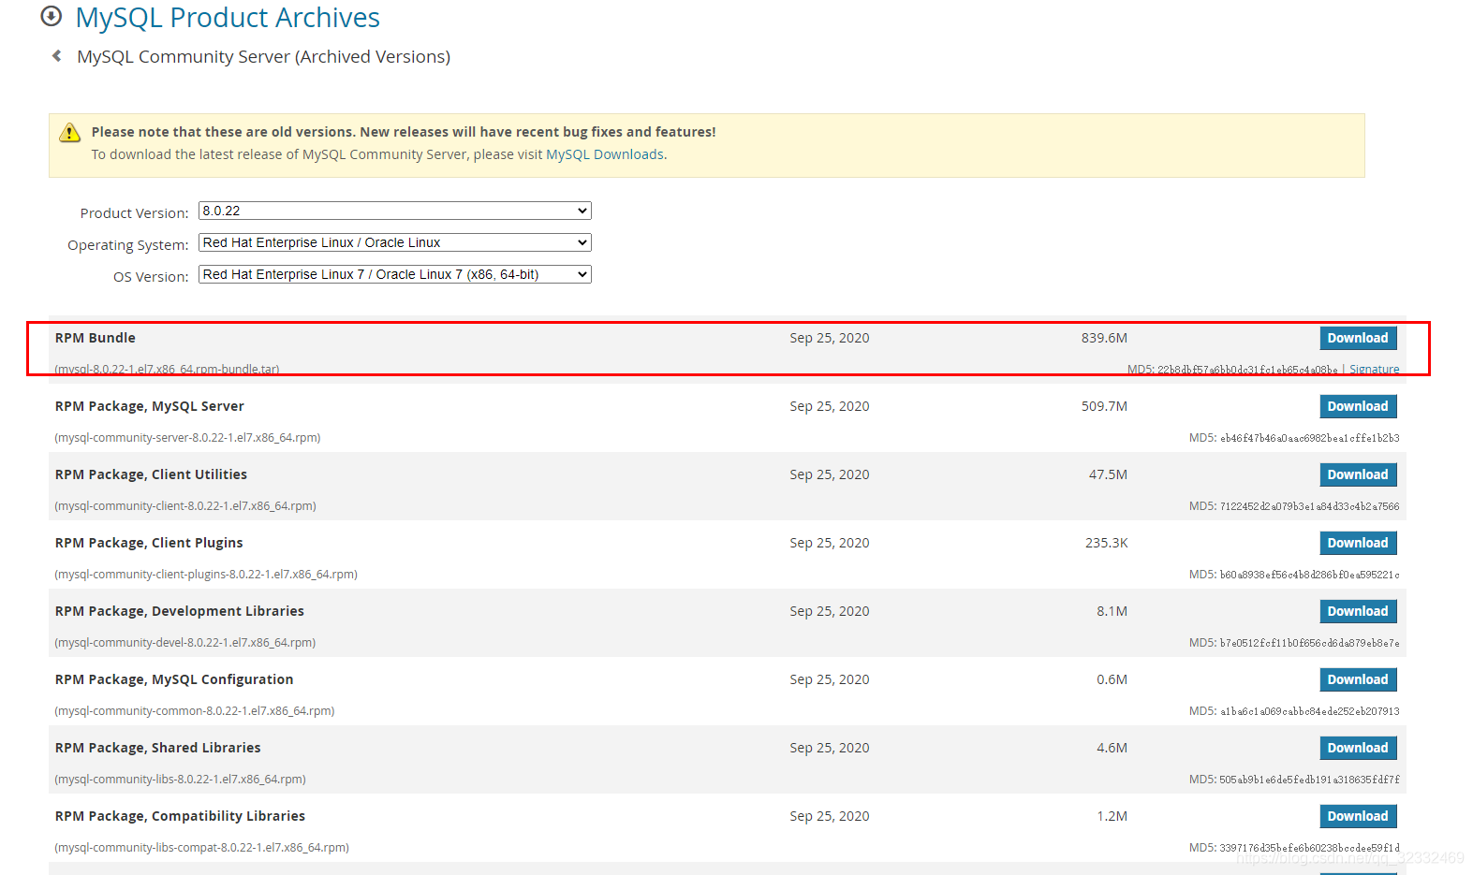Open the OS Version dropdown
The height and width of the screenshot is (875, 1473).
tap(394, 274)
